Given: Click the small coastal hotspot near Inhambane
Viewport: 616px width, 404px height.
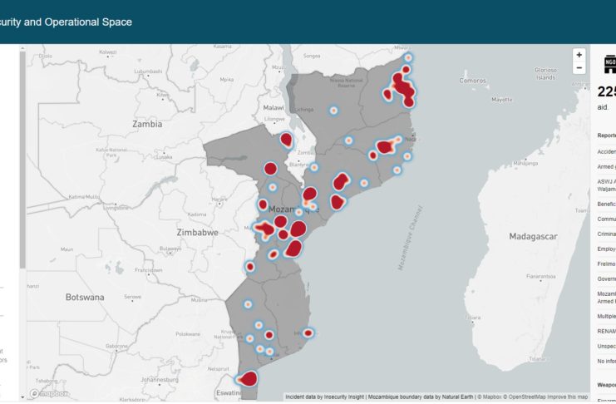Looking at the screenshot, I should point(308,333).
